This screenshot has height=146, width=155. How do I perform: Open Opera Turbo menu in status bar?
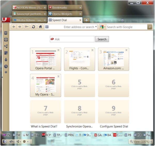[x=26, y=141]
